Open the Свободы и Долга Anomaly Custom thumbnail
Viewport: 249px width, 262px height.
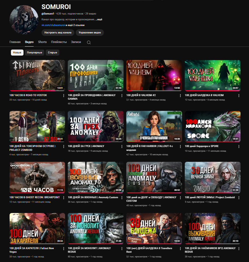click(x=154, y=177)
